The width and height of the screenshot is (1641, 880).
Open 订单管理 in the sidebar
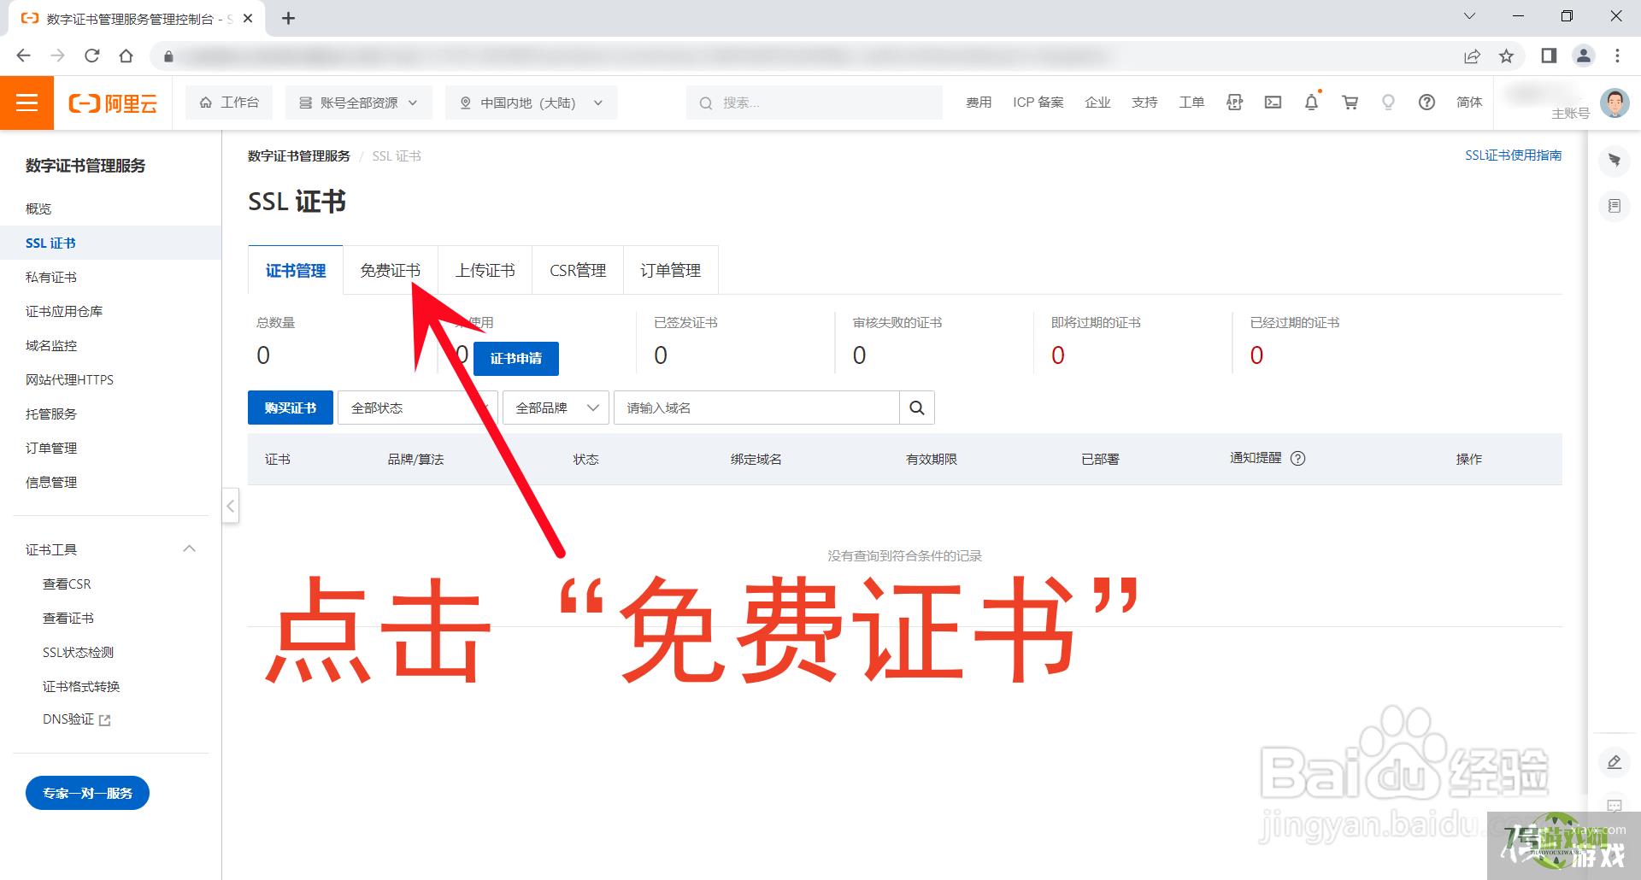click(x=51, y=448)
